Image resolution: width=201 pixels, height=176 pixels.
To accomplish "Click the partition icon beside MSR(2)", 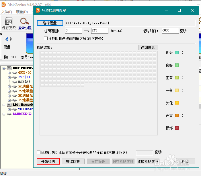I will [x=15, y=82].
